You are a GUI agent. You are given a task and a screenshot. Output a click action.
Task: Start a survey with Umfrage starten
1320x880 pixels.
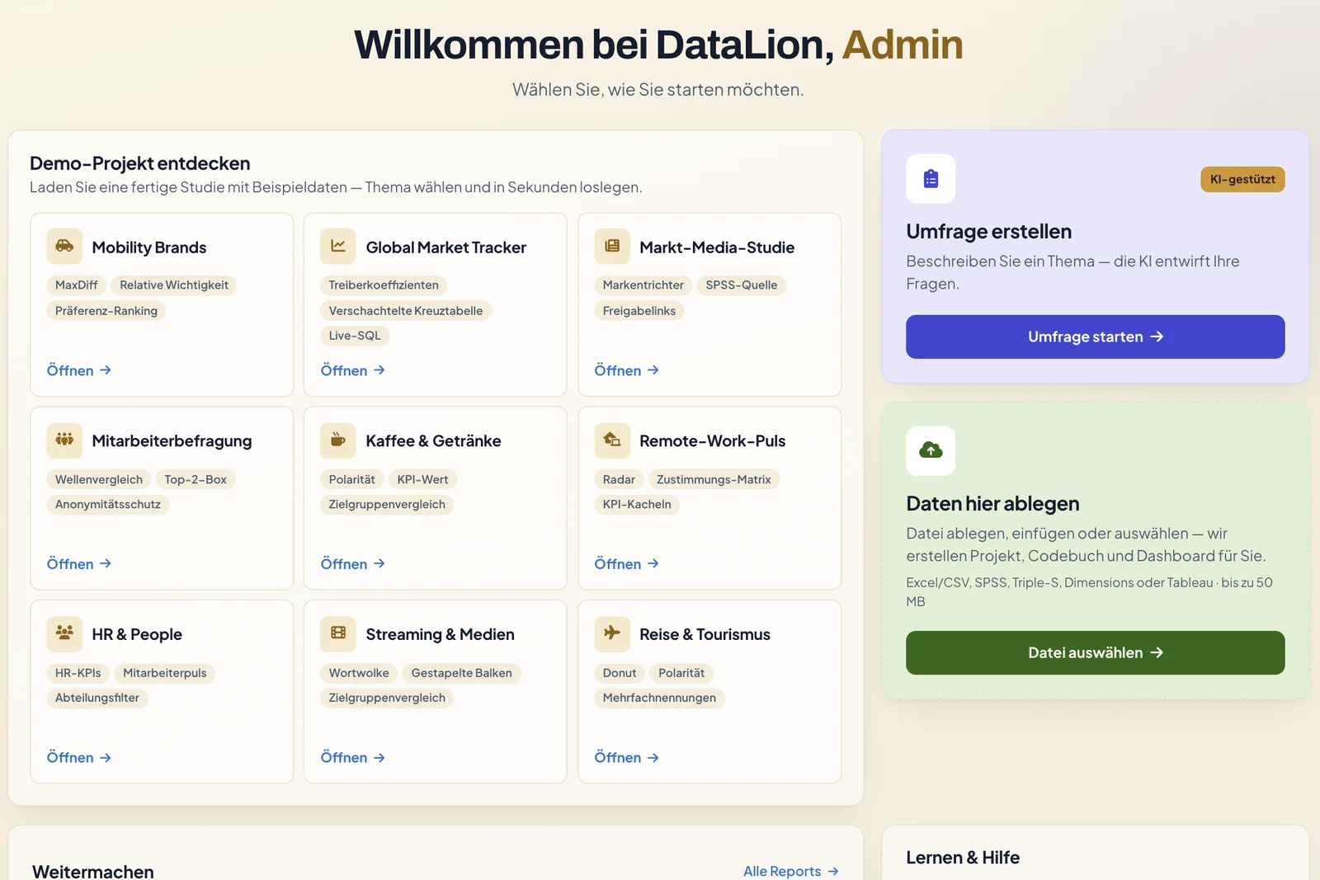[x=1096, y=336]
